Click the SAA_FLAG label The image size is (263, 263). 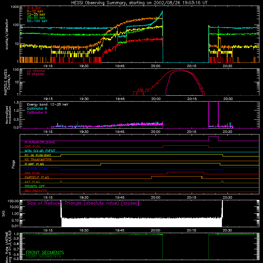pos(32,173)
